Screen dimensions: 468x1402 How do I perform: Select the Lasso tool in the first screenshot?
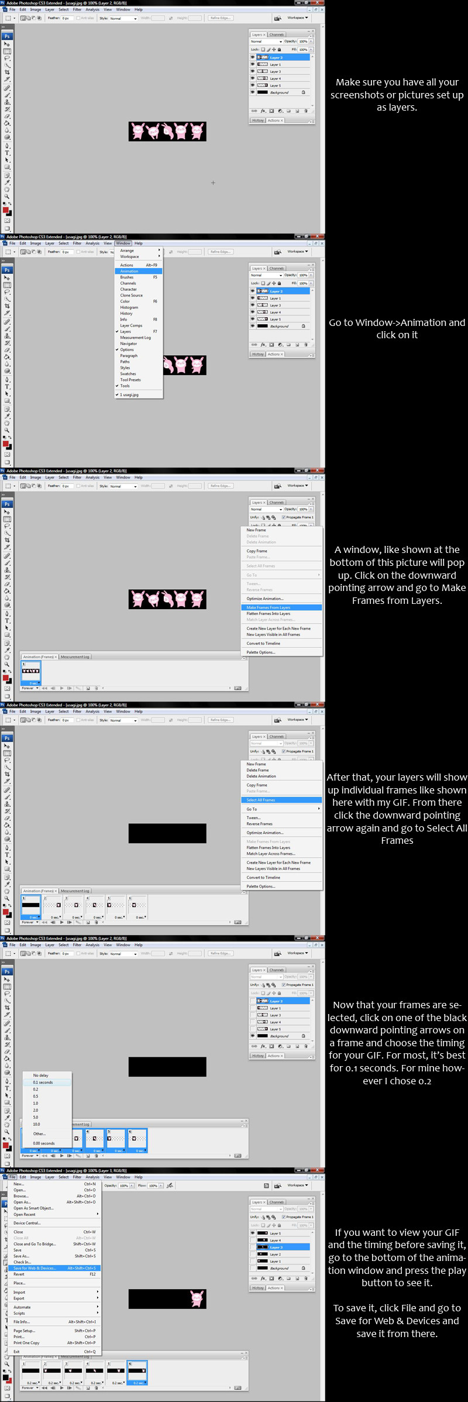click(x=7, y=59)
